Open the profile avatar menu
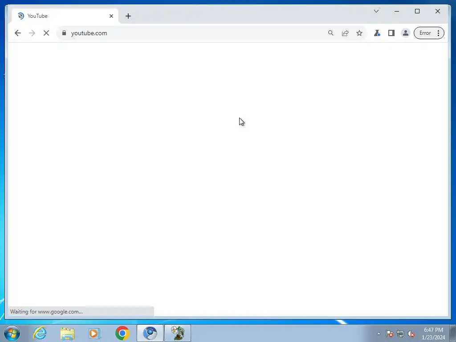456x342 pixels. 405,33
